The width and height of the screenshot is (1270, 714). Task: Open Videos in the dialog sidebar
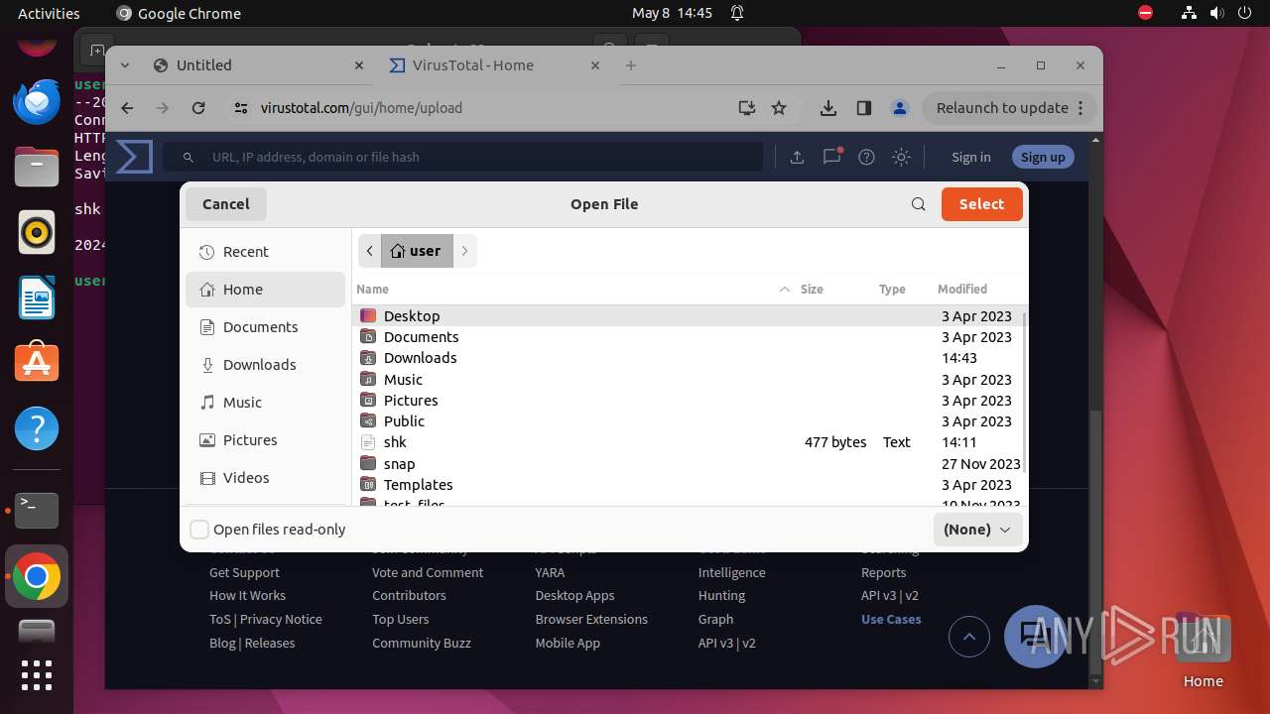tap(265, 478)
